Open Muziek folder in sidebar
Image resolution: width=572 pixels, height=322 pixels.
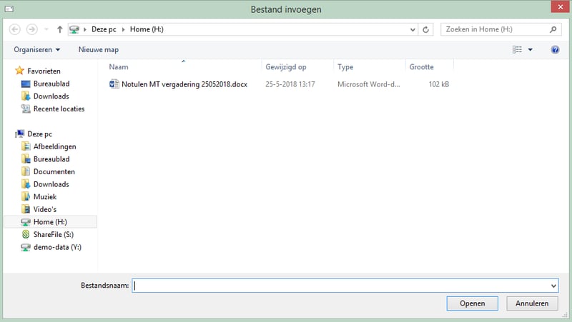click(x=45, y=196)
